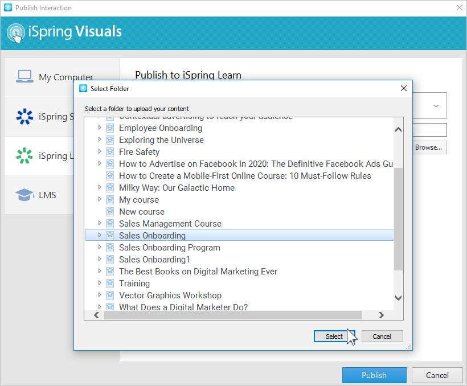The width and height of the screenshot is (467, 386).
Task: Choose Exploring the Universe in the list
Action: [161, 140]
